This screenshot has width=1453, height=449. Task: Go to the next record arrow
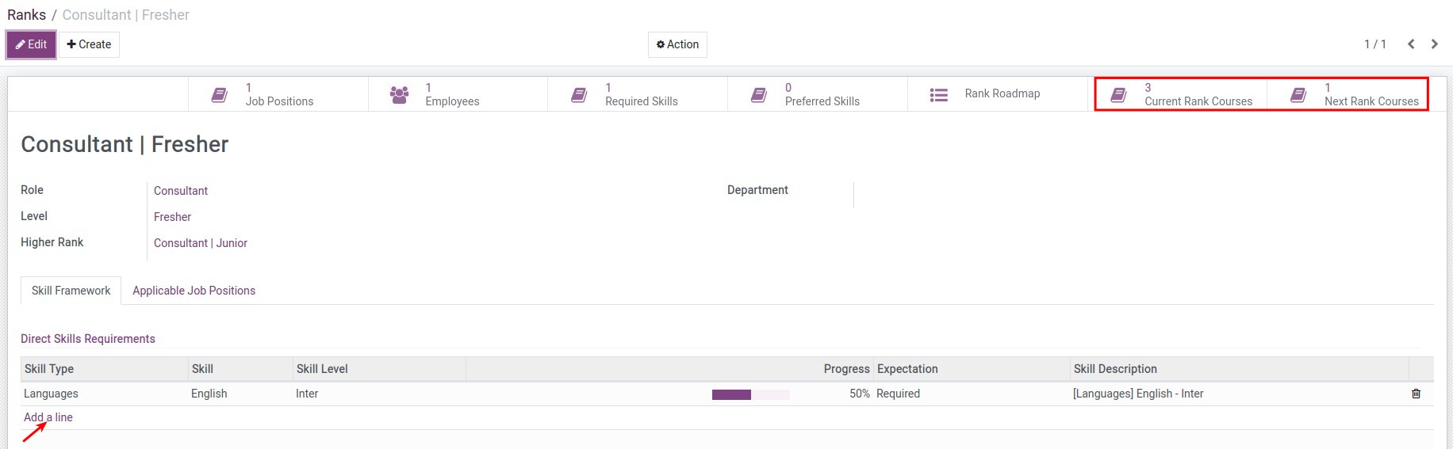(1434, 44)
